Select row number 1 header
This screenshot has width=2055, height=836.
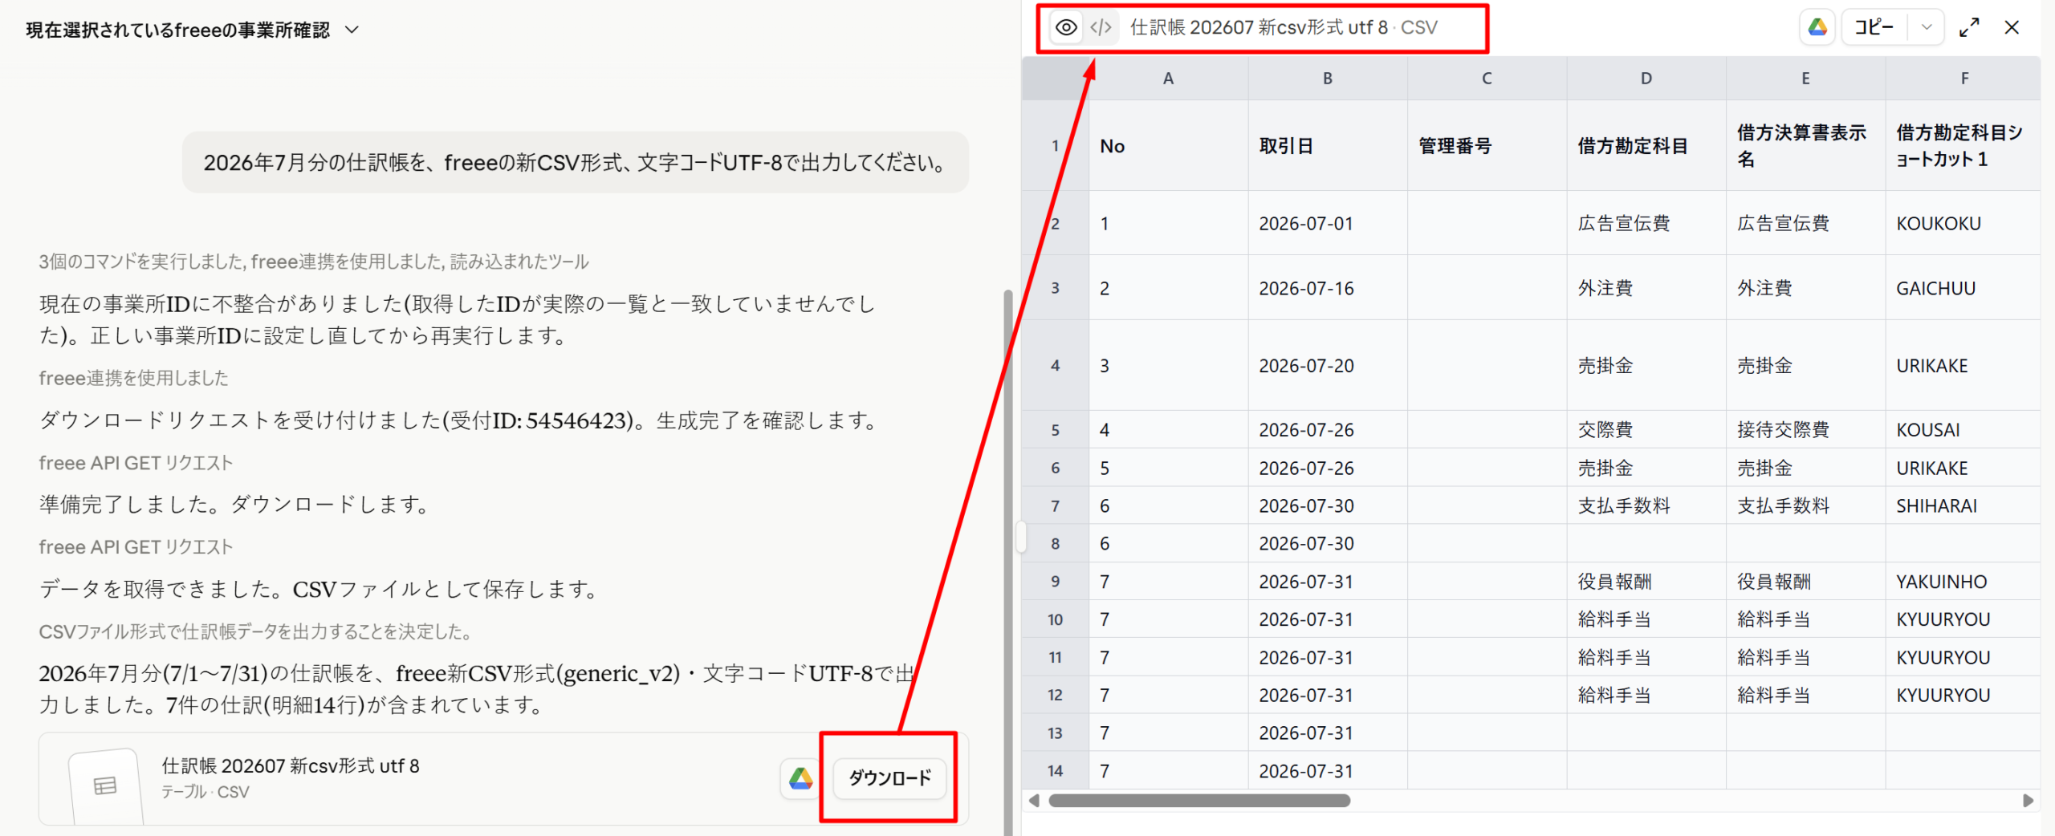coord(1055,146)
